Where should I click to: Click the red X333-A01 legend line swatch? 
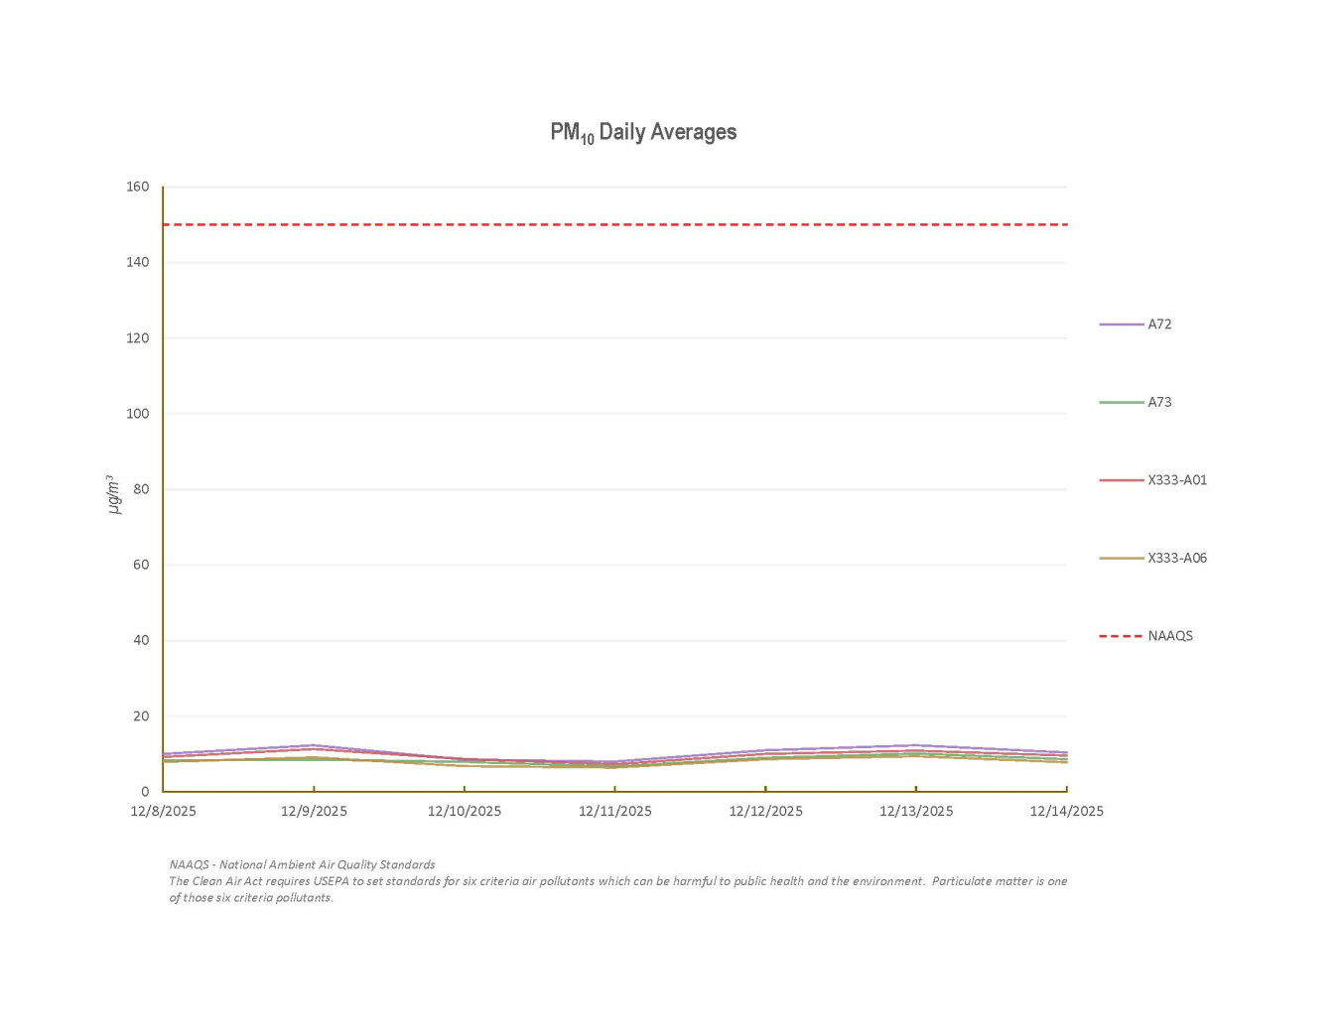click(1121, 480)
